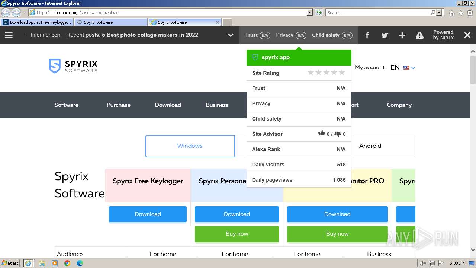The image size is (476, 268).
Task: Open EN language dropdown
Action: click(403, 67)
